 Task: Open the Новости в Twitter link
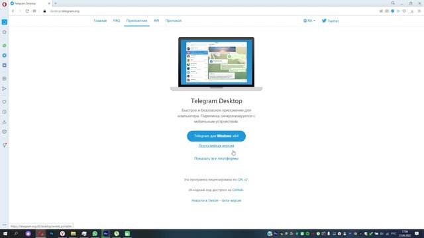pos(205,200)
